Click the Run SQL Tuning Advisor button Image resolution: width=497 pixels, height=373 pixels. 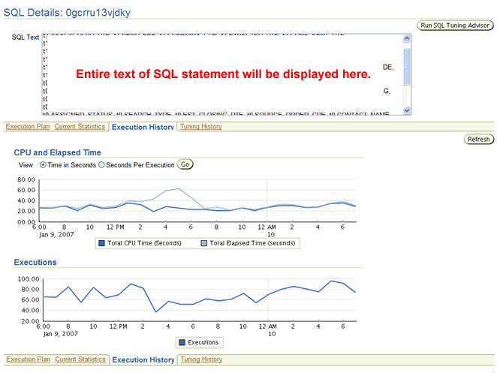point(455,26)
